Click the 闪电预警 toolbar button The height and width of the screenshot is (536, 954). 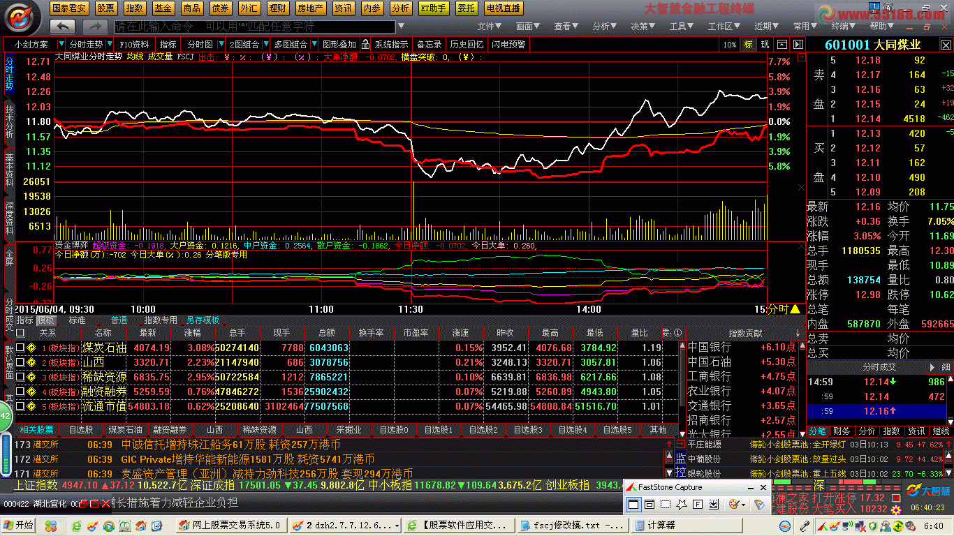point(508,44)
